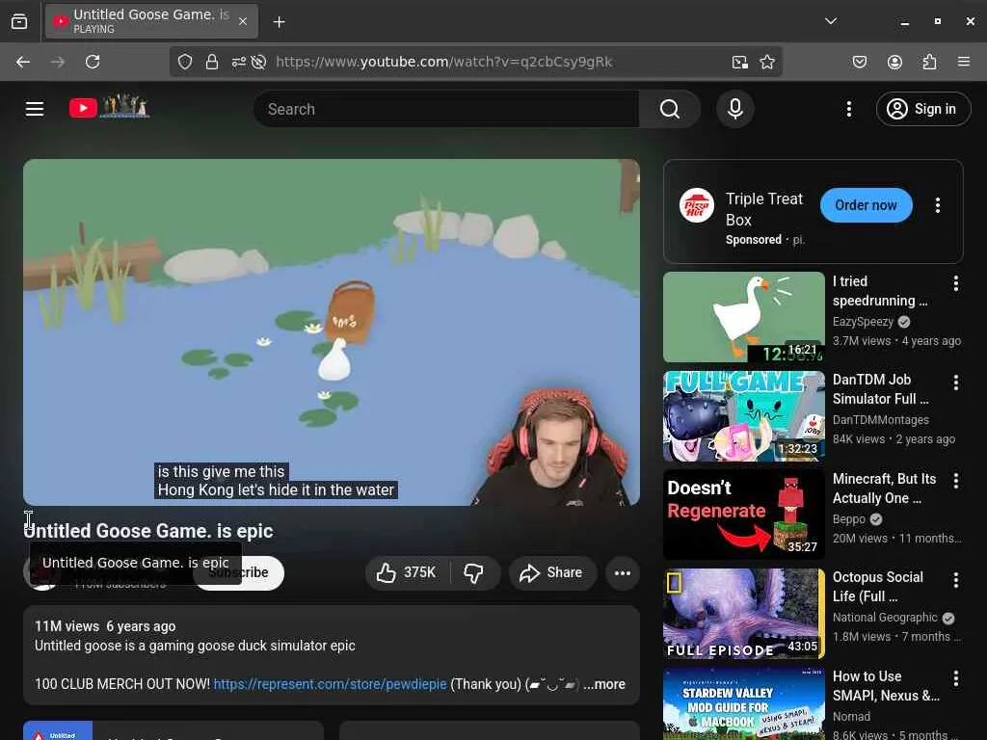Viewport: 987px width, 740px height.
Task: Share the Untitled Goose Game video
Action: (x=551, y=572)
